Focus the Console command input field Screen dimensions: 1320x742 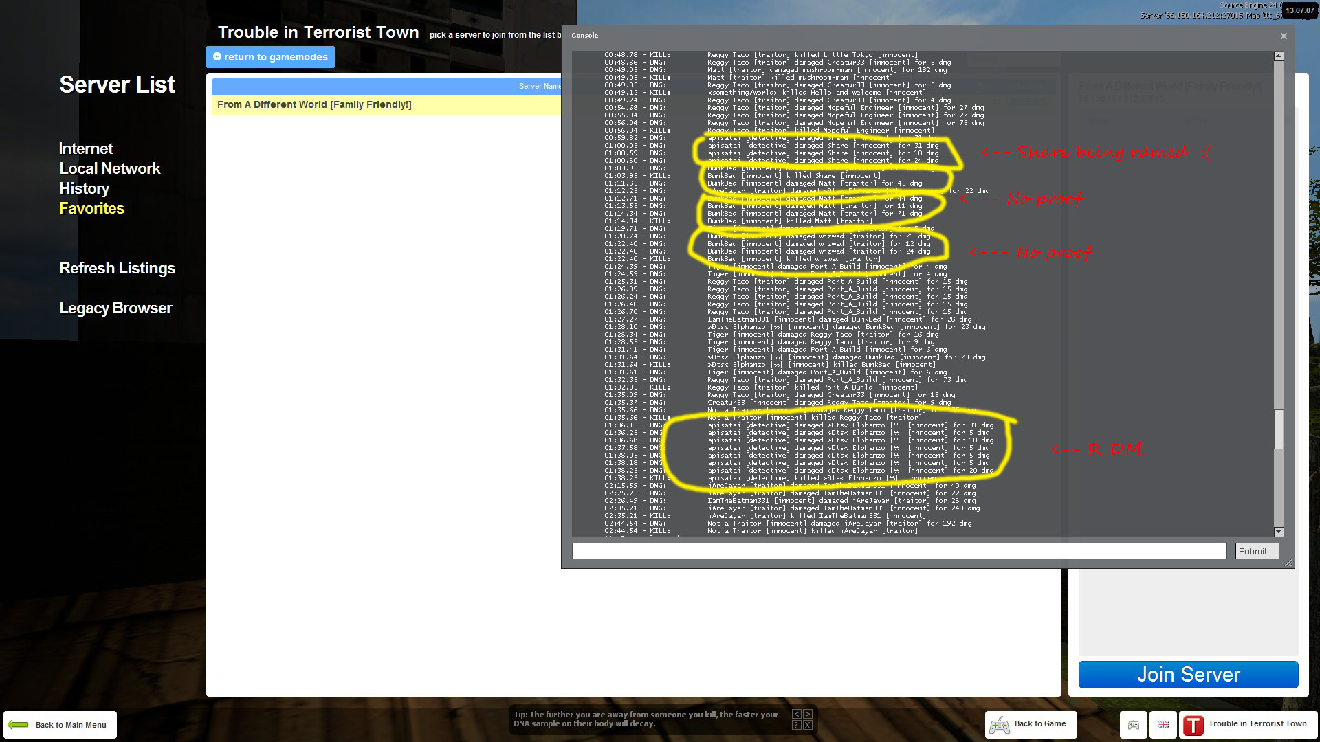coord(899,551)
